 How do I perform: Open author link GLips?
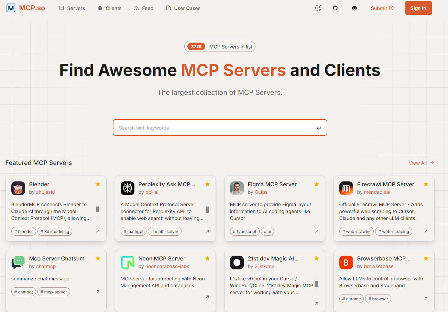click(x=261, y=192)
